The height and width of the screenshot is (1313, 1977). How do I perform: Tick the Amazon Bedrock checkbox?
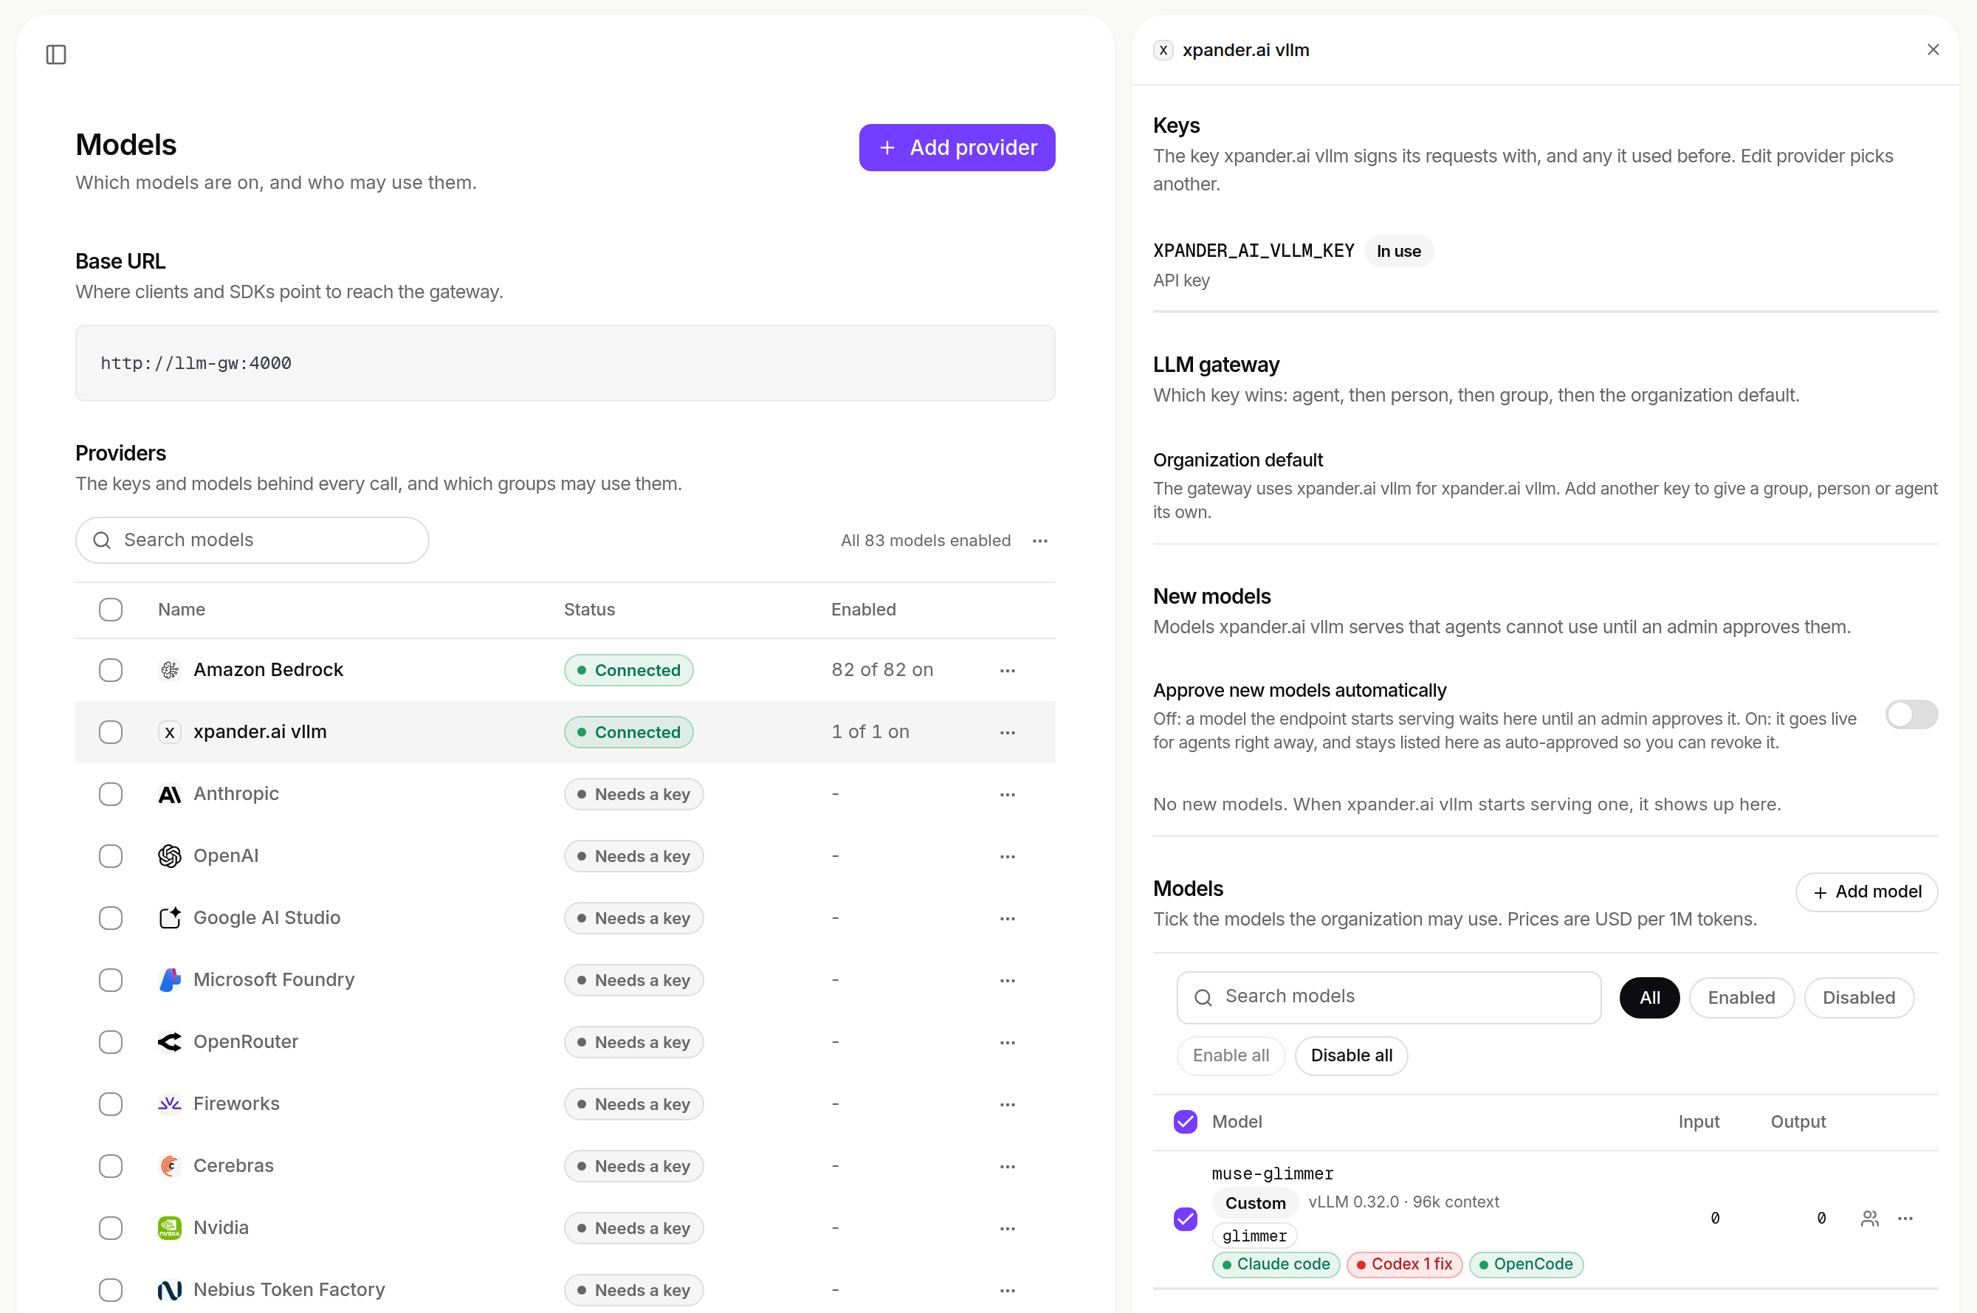point(111,670)
